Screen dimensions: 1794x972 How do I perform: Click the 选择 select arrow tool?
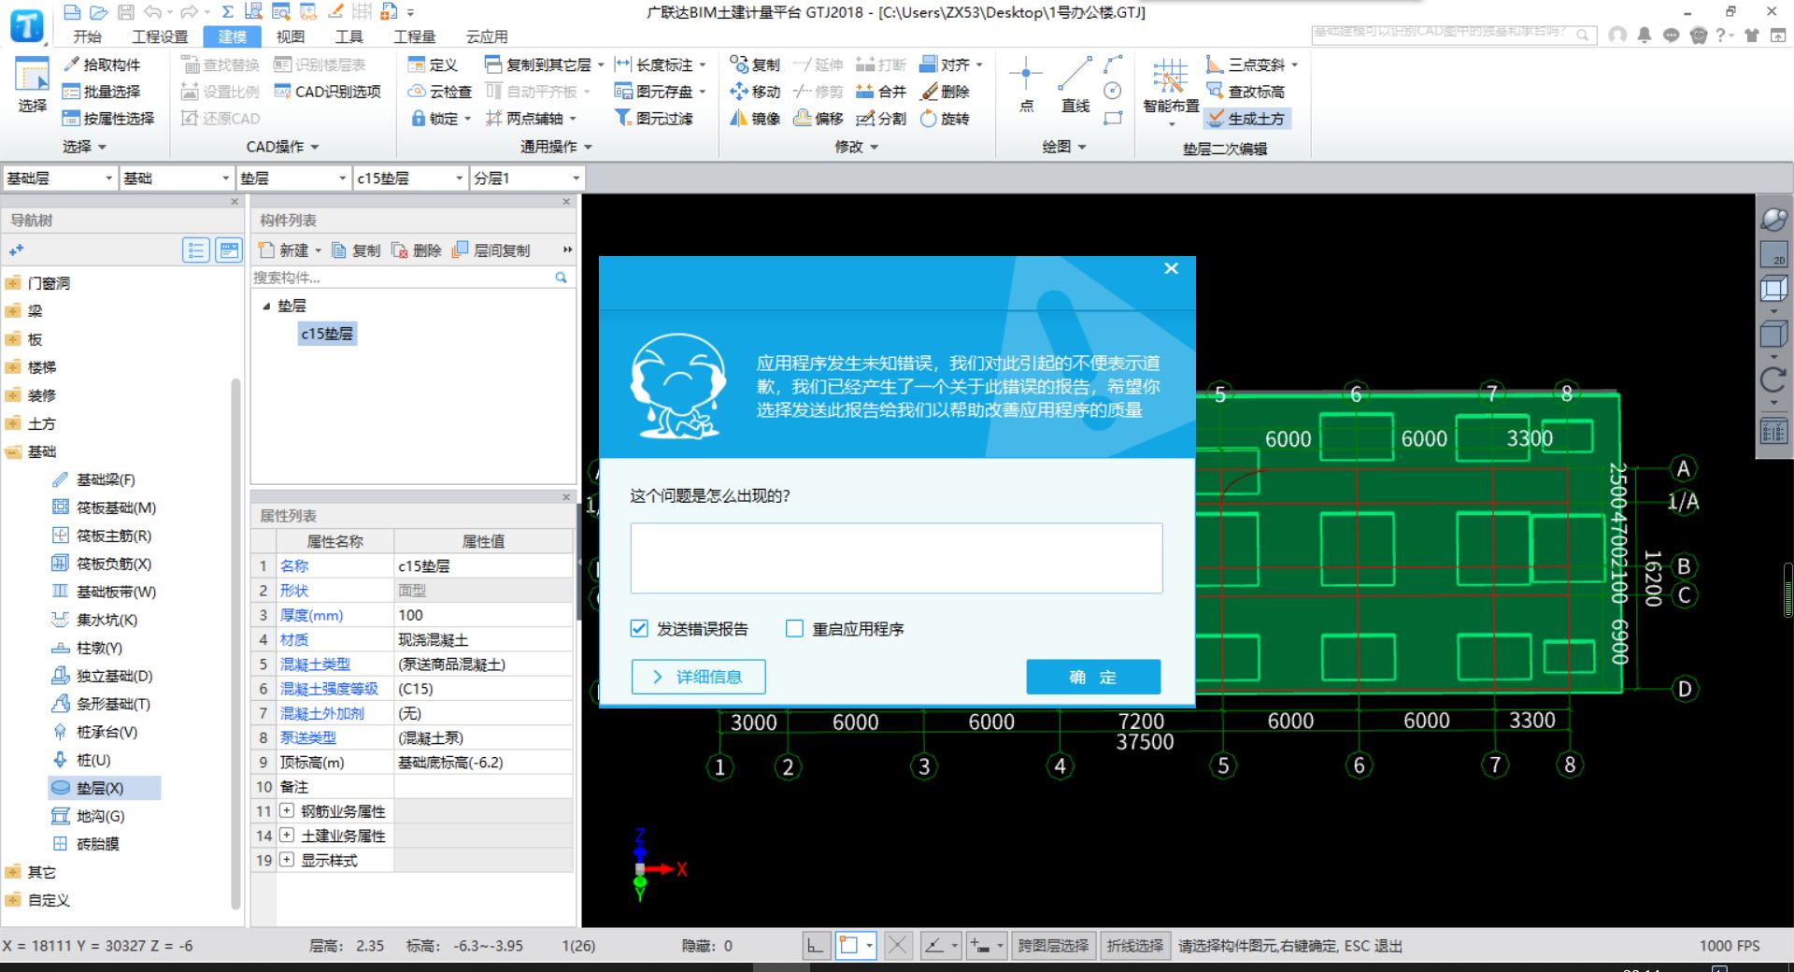point(32,84)
